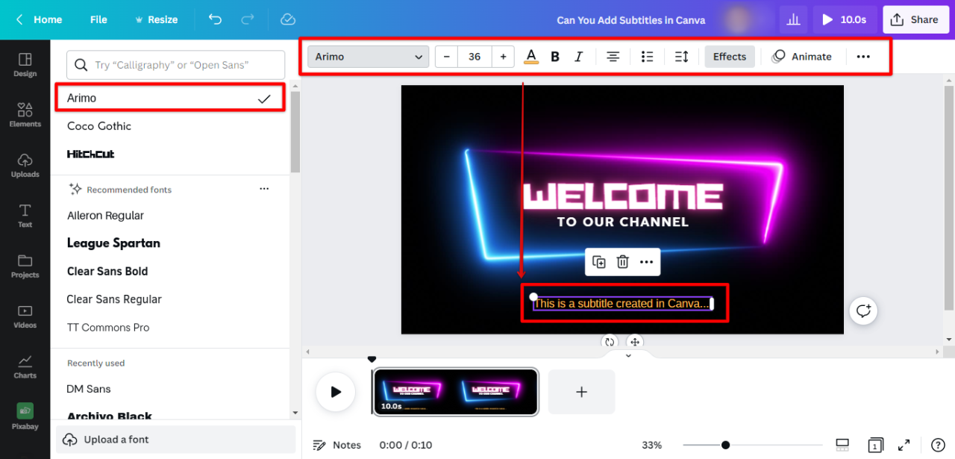The width and height of the screenshot is (955, 459).
Task: Switch to the Uploads panel
Action: coord(25,165)
